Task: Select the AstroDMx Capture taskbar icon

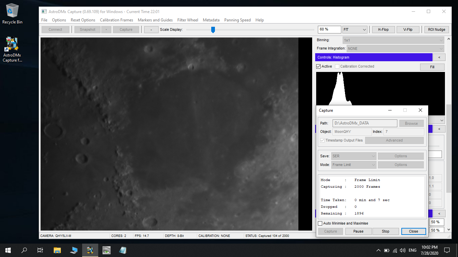Action: tap(90, 250)
